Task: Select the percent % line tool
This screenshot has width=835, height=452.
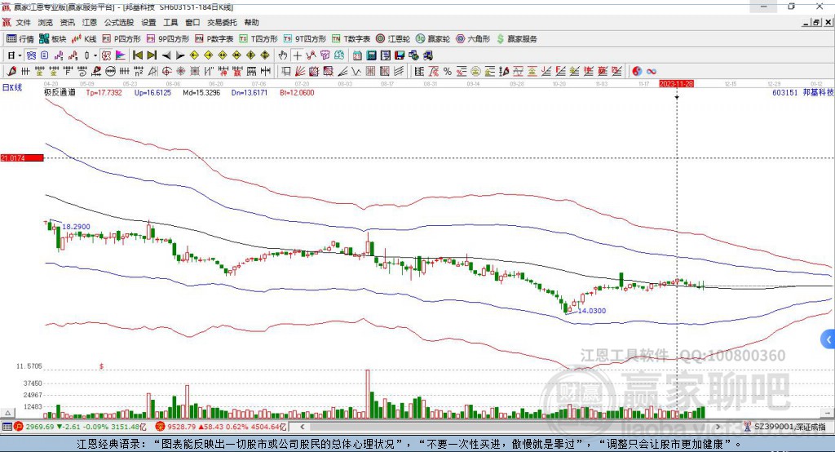Action: (x=448, y=72)
